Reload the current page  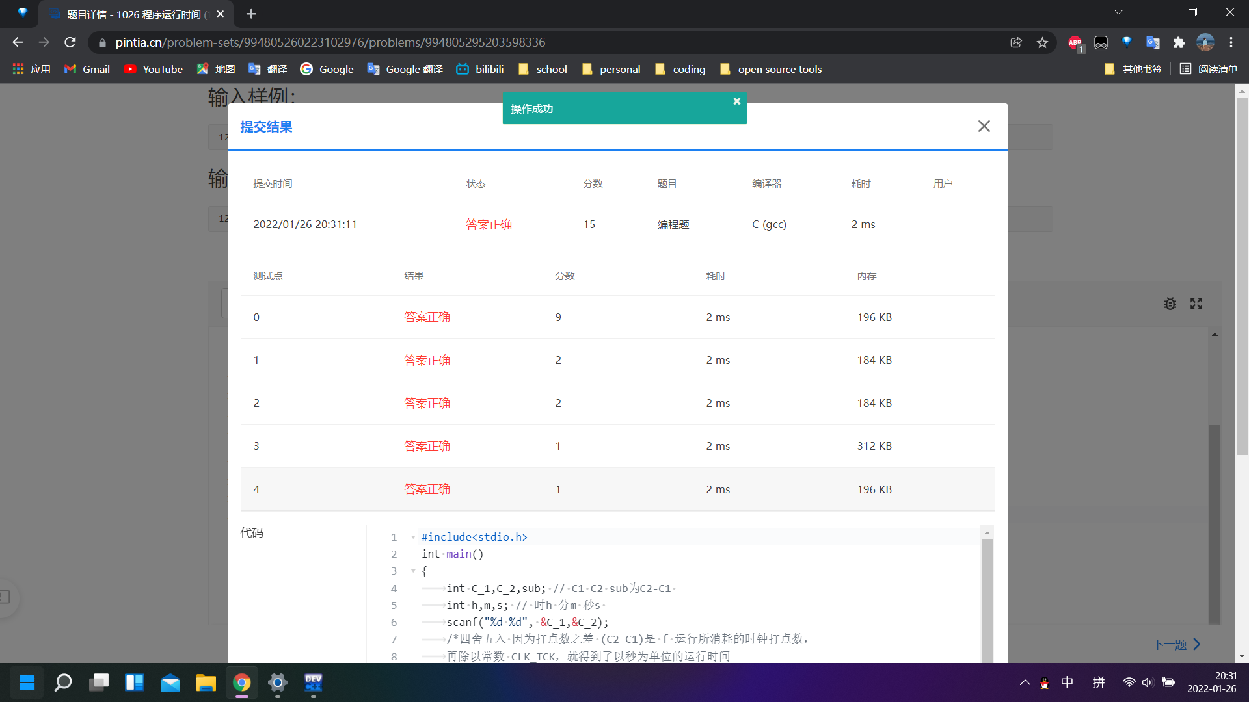pyautogui.click(x=70, y=43)
